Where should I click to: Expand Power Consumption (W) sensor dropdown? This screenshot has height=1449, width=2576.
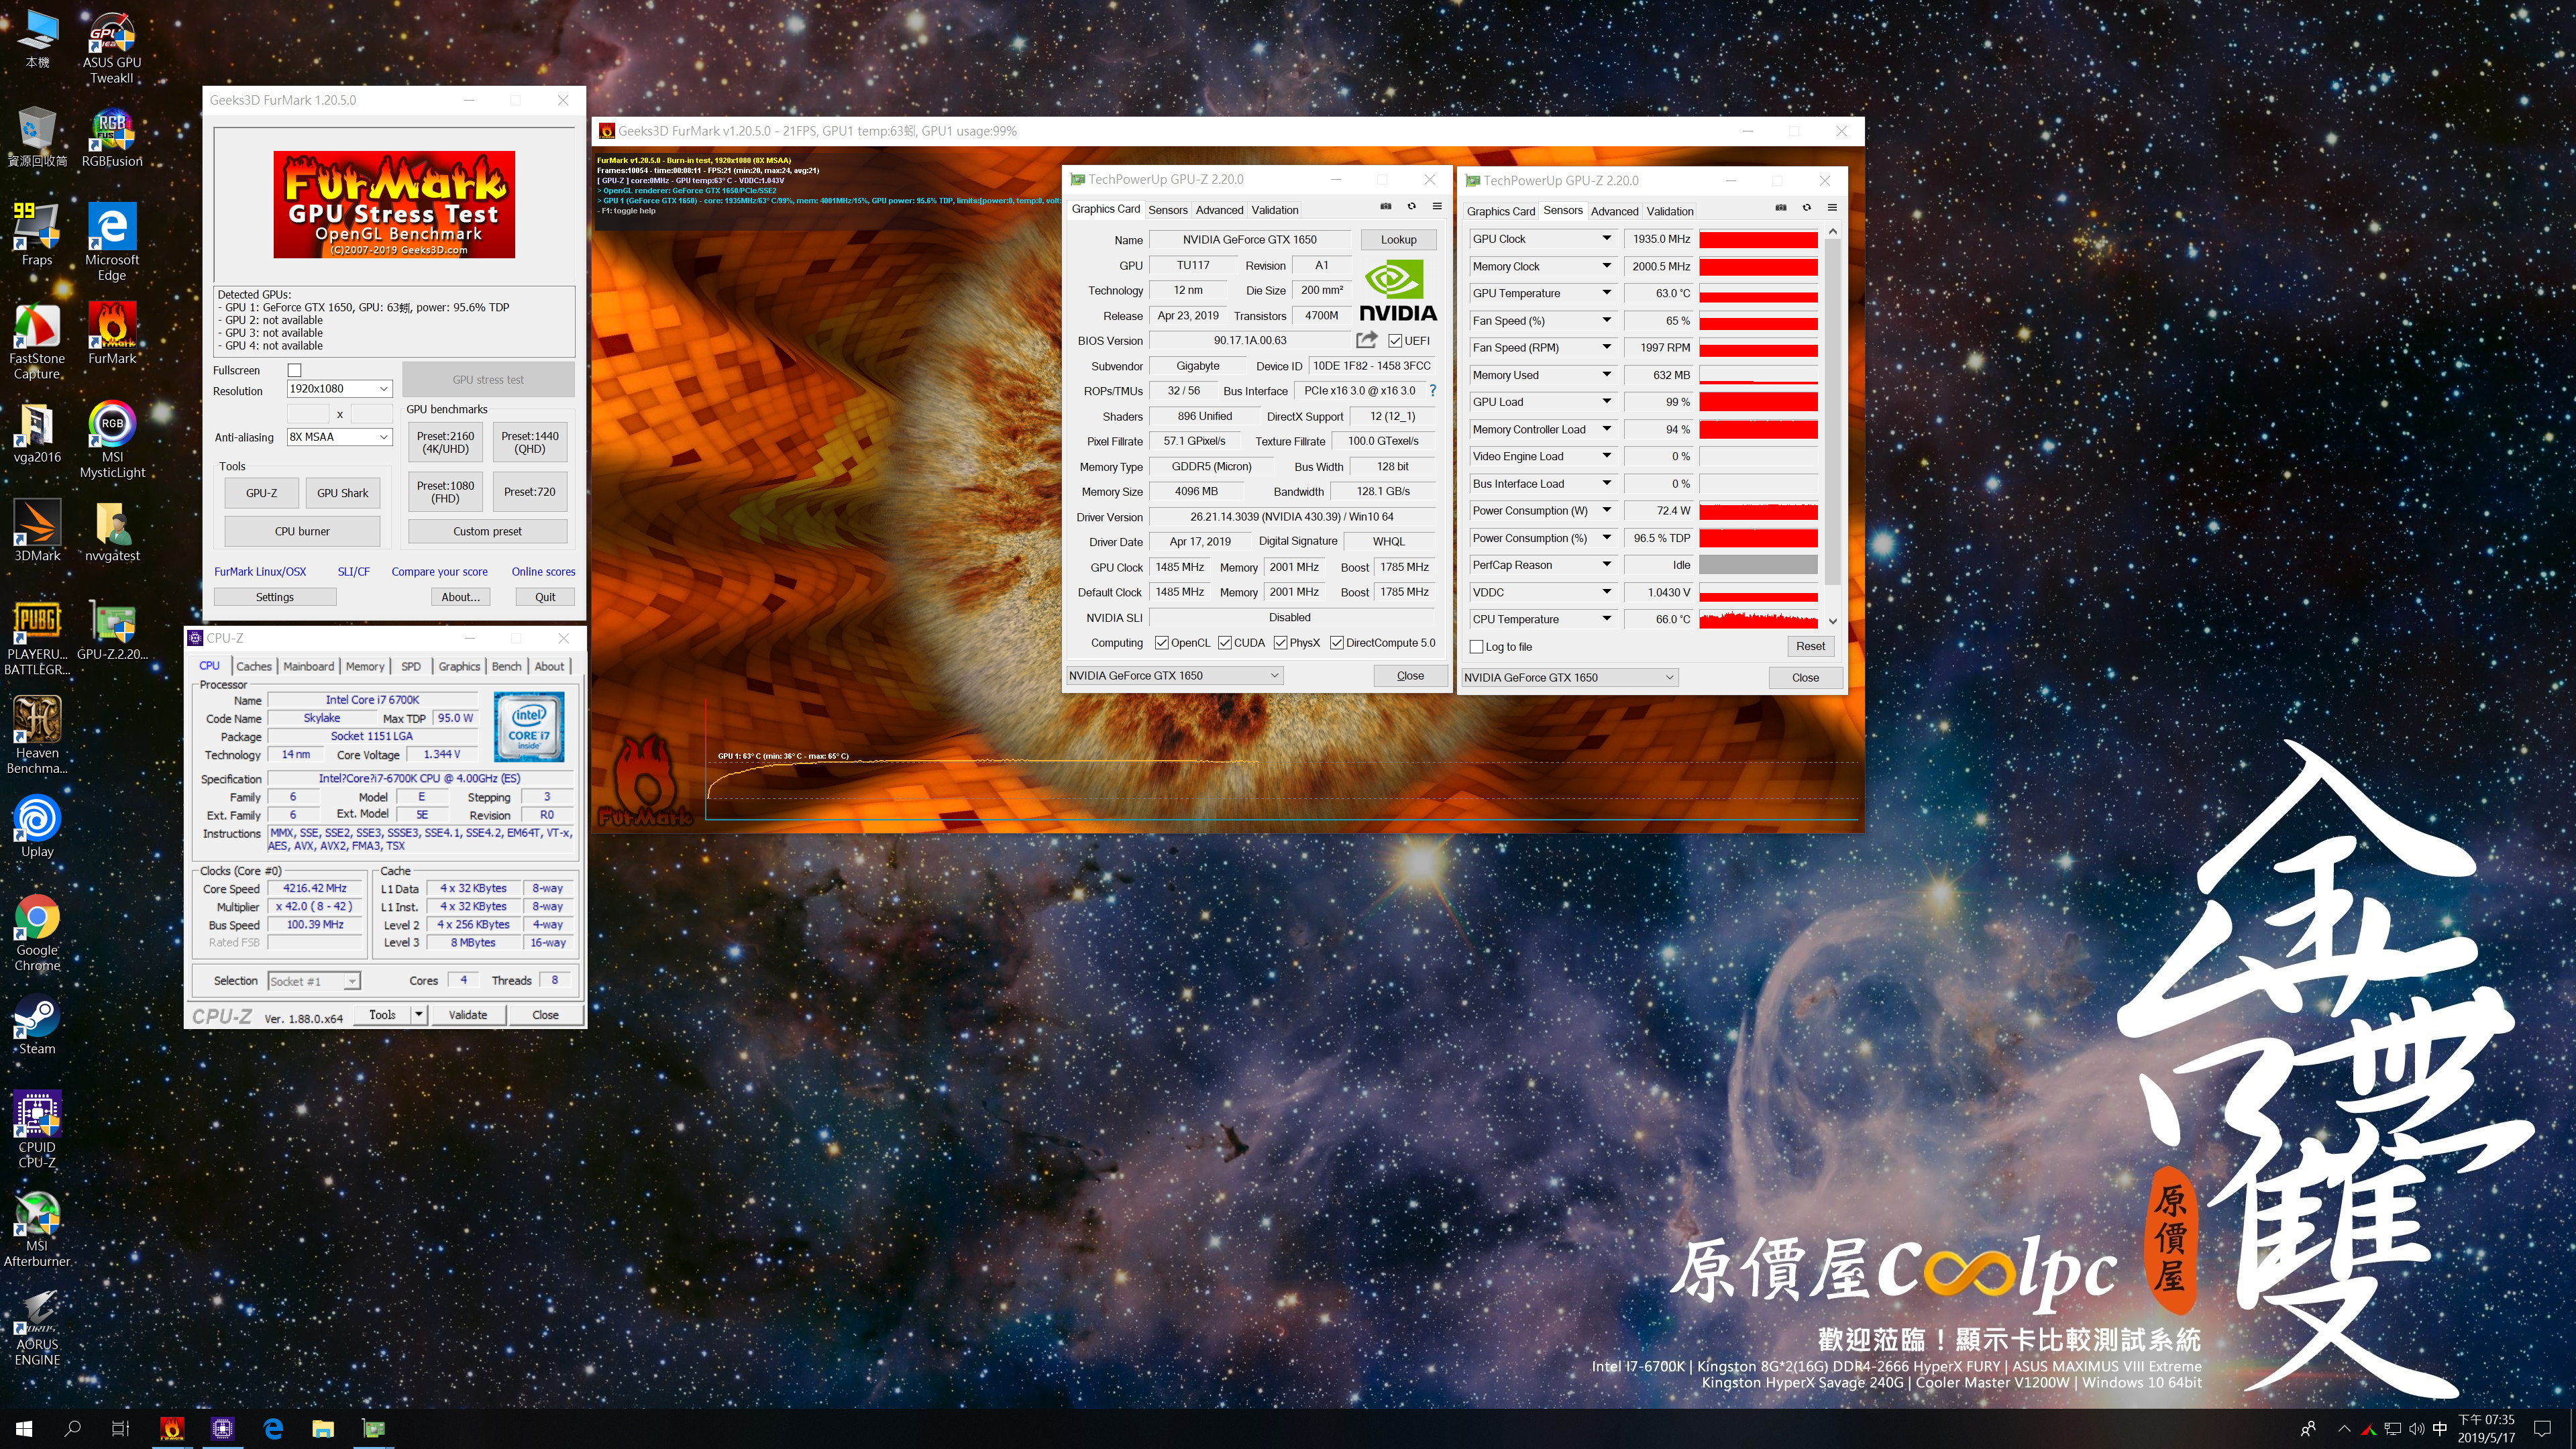point(1606,510)
